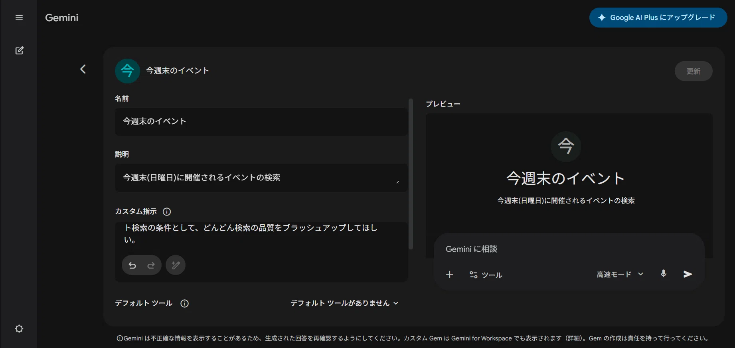
Task: Click the description field resize handle
Action: pyautogui.click(x=397, y=182)
